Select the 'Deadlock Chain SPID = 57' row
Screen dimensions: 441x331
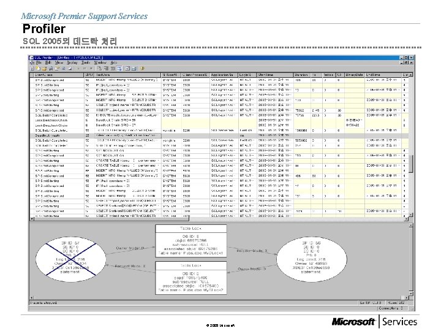point(218,125)
